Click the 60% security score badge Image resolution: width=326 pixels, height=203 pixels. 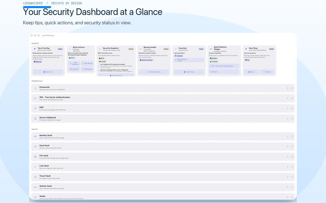tap(102, 58)
